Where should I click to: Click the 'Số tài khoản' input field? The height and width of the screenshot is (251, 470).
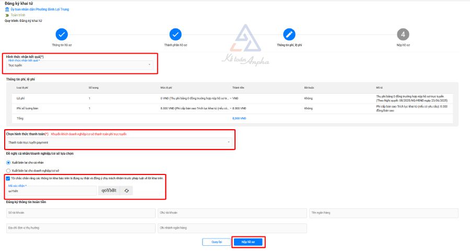[x=80, y=213]
